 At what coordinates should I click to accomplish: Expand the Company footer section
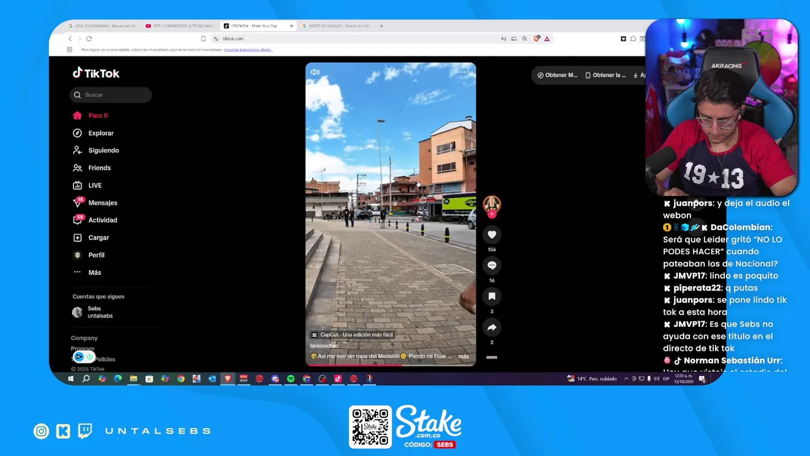[x=84, y=338]
